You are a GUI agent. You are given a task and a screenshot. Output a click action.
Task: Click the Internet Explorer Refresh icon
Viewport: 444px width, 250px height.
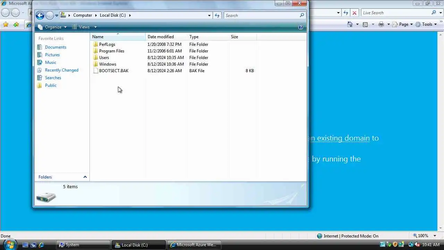(346, 13)
